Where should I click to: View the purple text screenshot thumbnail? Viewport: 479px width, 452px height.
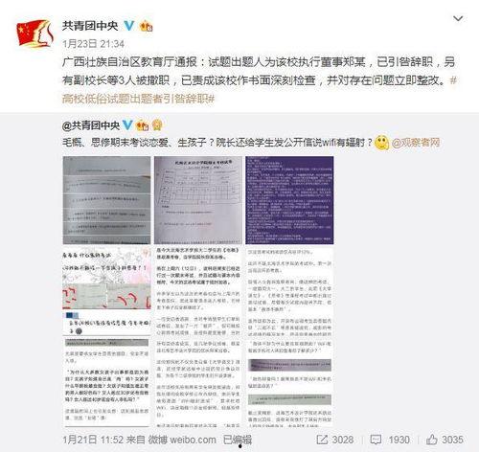289,200
